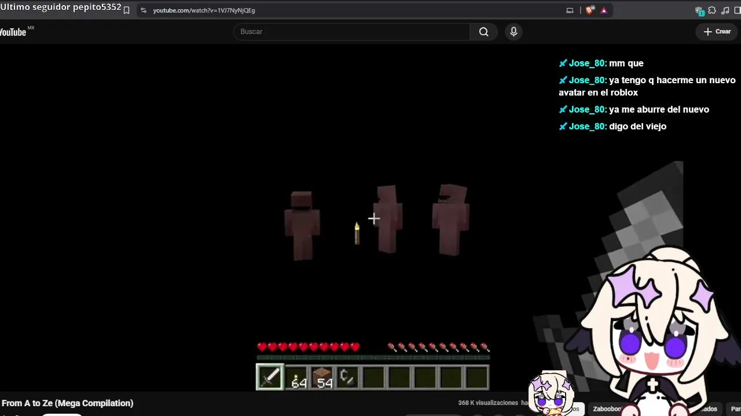Viewport: 741px width, 416px height.
Task: Click the youtube.com URL in the address bar
Action: [x=204, y=10]
